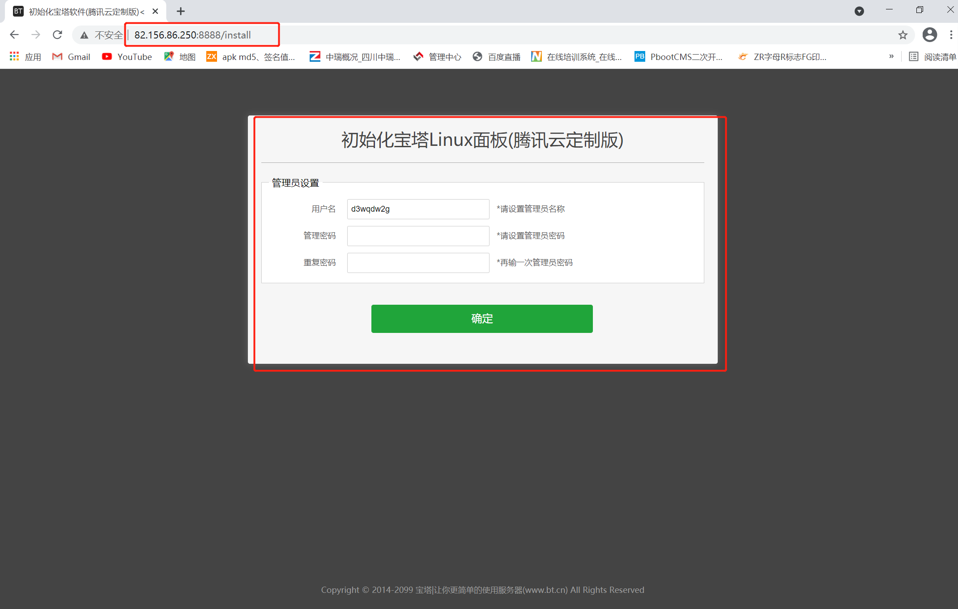Screen dimensions: 958x609
Task: Restore down the browser window
Action: coord(920,10)
